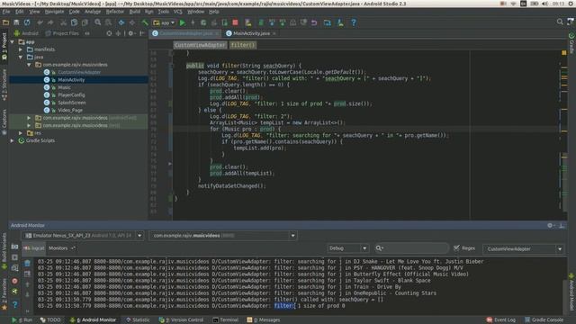The image size is (576, 324).
Task: Select PlayerConfig in project tree
Action: tap(71, 94)
